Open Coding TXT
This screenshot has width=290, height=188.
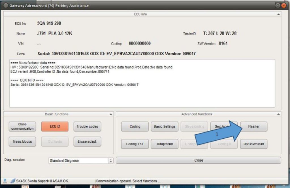(x=135, y=144)
